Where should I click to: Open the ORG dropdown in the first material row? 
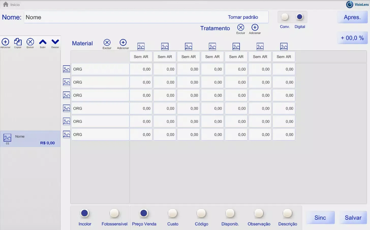[100, 69]
